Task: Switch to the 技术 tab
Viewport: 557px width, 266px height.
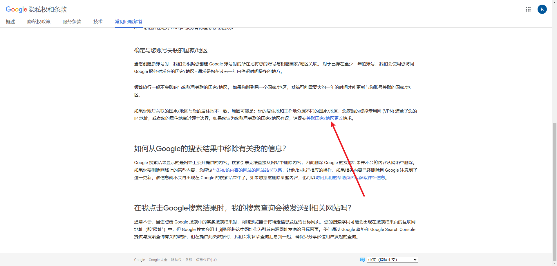Action: [98, 22]
